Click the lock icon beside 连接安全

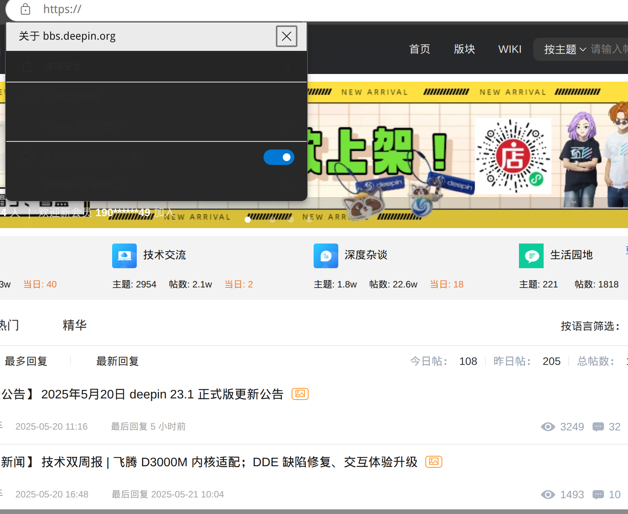tap(27, 66)
